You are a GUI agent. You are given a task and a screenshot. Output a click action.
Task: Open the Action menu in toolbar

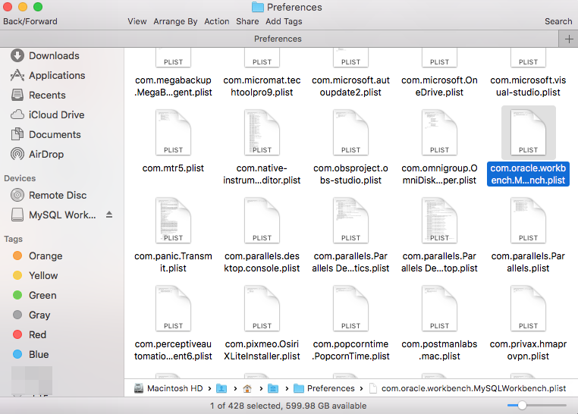pos(217,21)
